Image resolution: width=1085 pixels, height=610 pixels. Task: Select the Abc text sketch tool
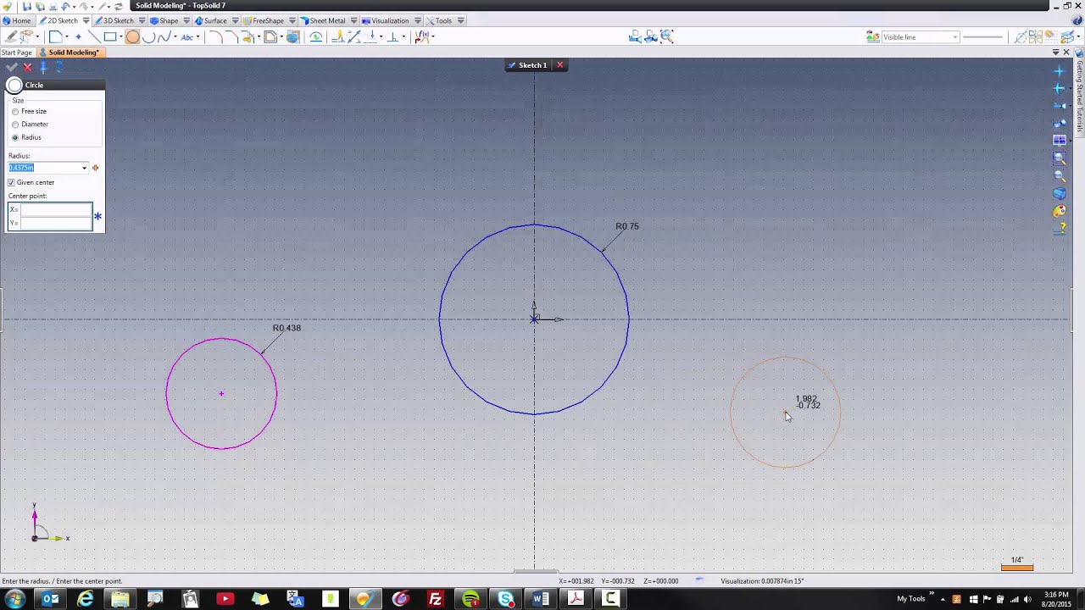[187, 36]
